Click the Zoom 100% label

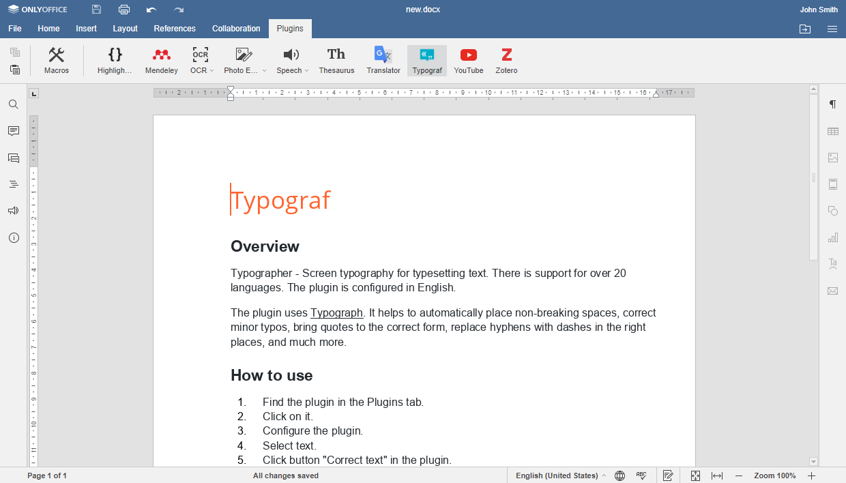[x=774, y=475]
